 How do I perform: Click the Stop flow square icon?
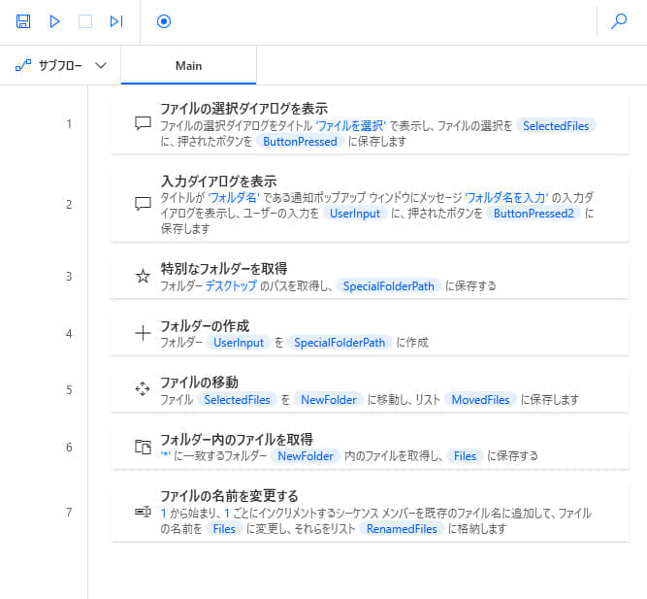pyautogui.click(x=85, y=21)
